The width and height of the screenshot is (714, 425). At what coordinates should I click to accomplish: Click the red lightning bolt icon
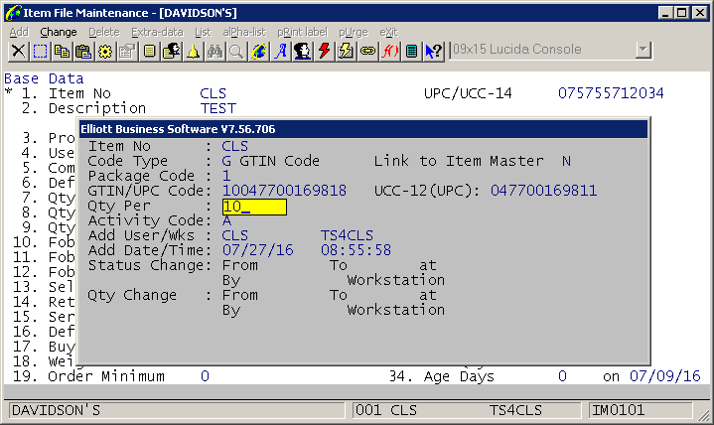pyautogui.click(x=324, y=51)
